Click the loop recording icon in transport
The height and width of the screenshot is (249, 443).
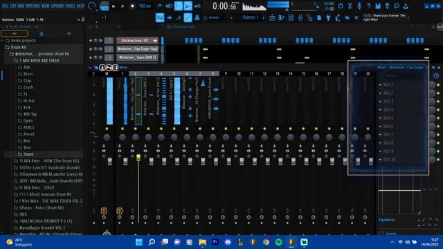point(197,6)
